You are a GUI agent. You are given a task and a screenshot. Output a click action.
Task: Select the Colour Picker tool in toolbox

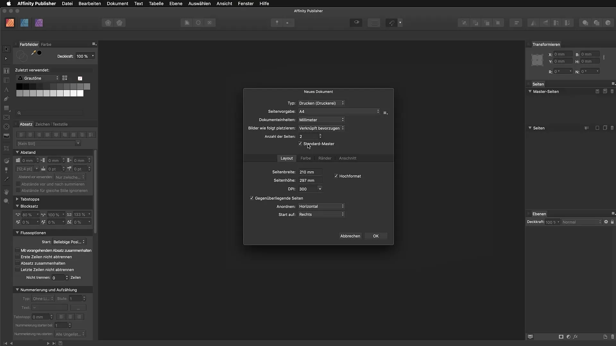[6, 179]
